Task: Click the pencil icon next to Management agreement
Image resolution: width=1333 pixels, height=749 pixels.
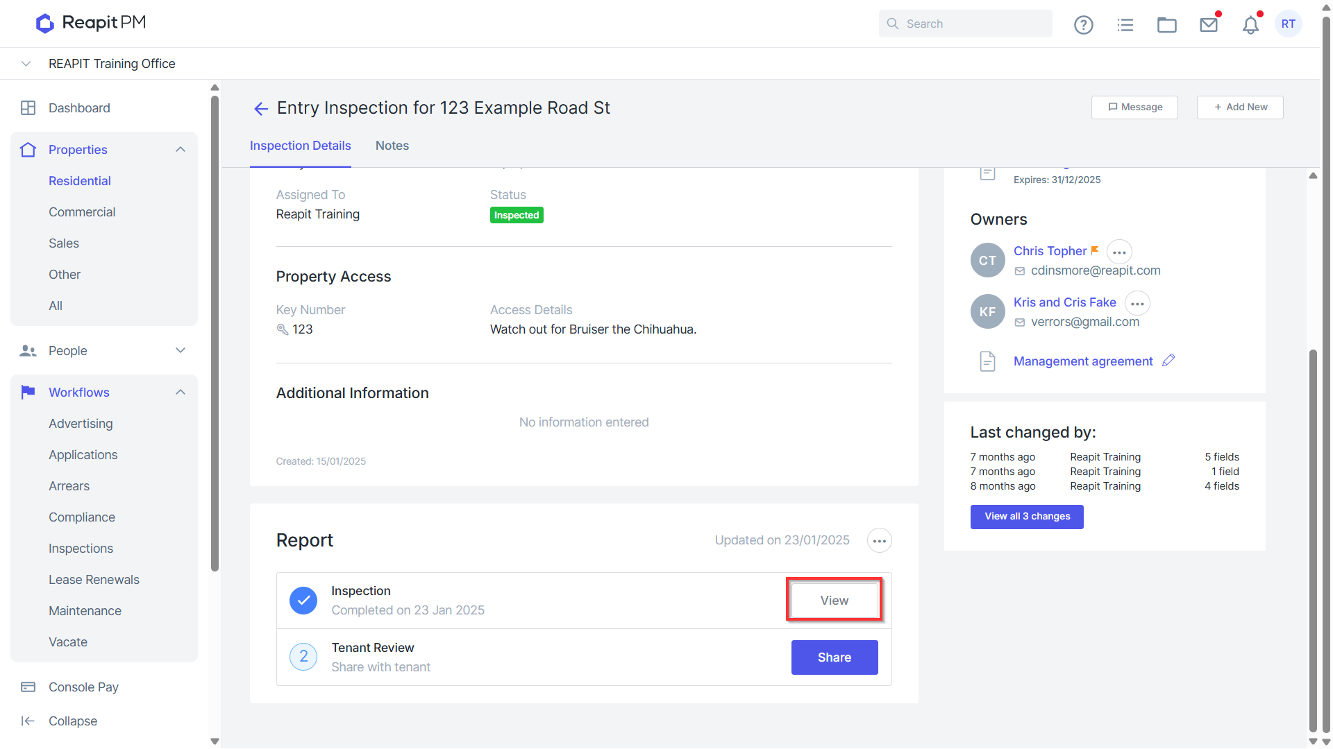Action: click(1168, 360)
